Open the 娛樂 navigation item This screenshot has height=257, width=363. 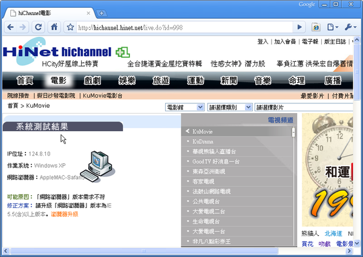coord(127,80)
